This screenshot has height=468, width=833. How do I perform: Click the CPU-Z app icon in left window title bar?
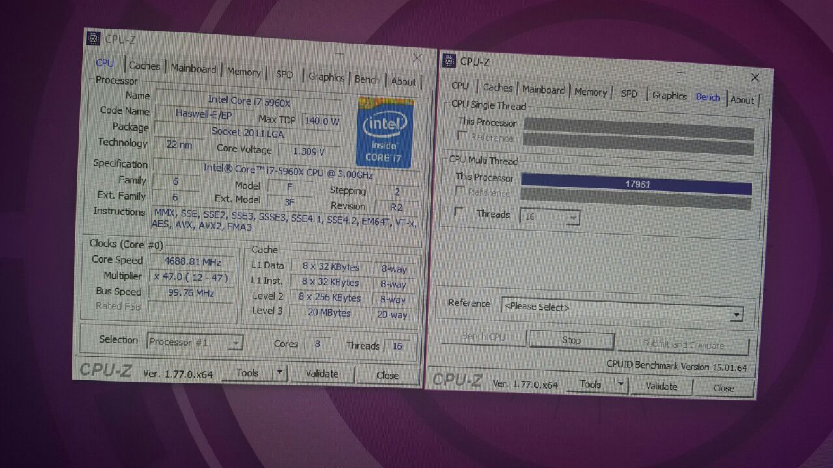coord(94,38)
